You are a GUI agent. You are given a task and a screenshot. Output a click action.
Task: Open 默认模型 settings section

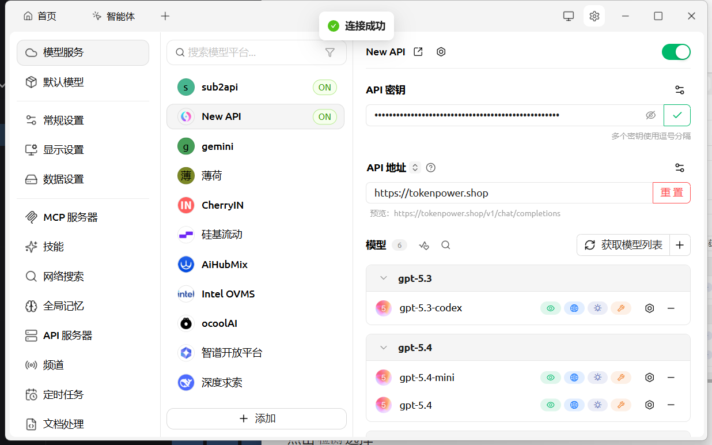[x=83, y=82]
